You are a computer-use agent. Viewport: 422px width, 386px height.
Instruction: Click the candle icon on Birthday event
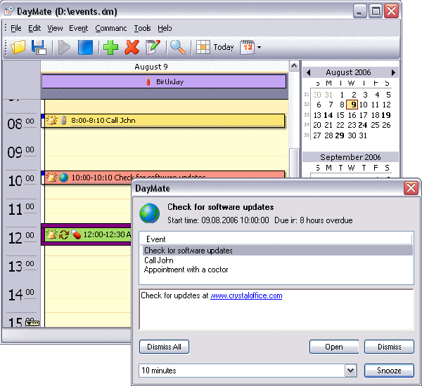(148, 81)
